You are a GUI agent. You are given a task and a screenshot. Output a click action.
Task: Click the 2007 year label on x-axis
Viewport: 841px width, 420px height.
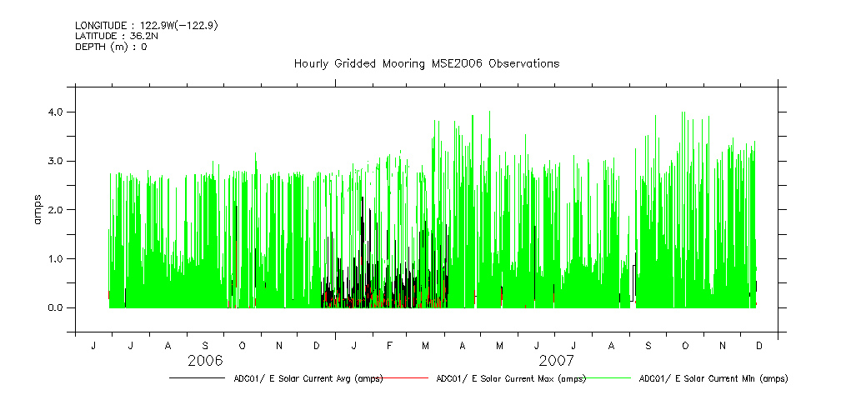pos(556,362)
